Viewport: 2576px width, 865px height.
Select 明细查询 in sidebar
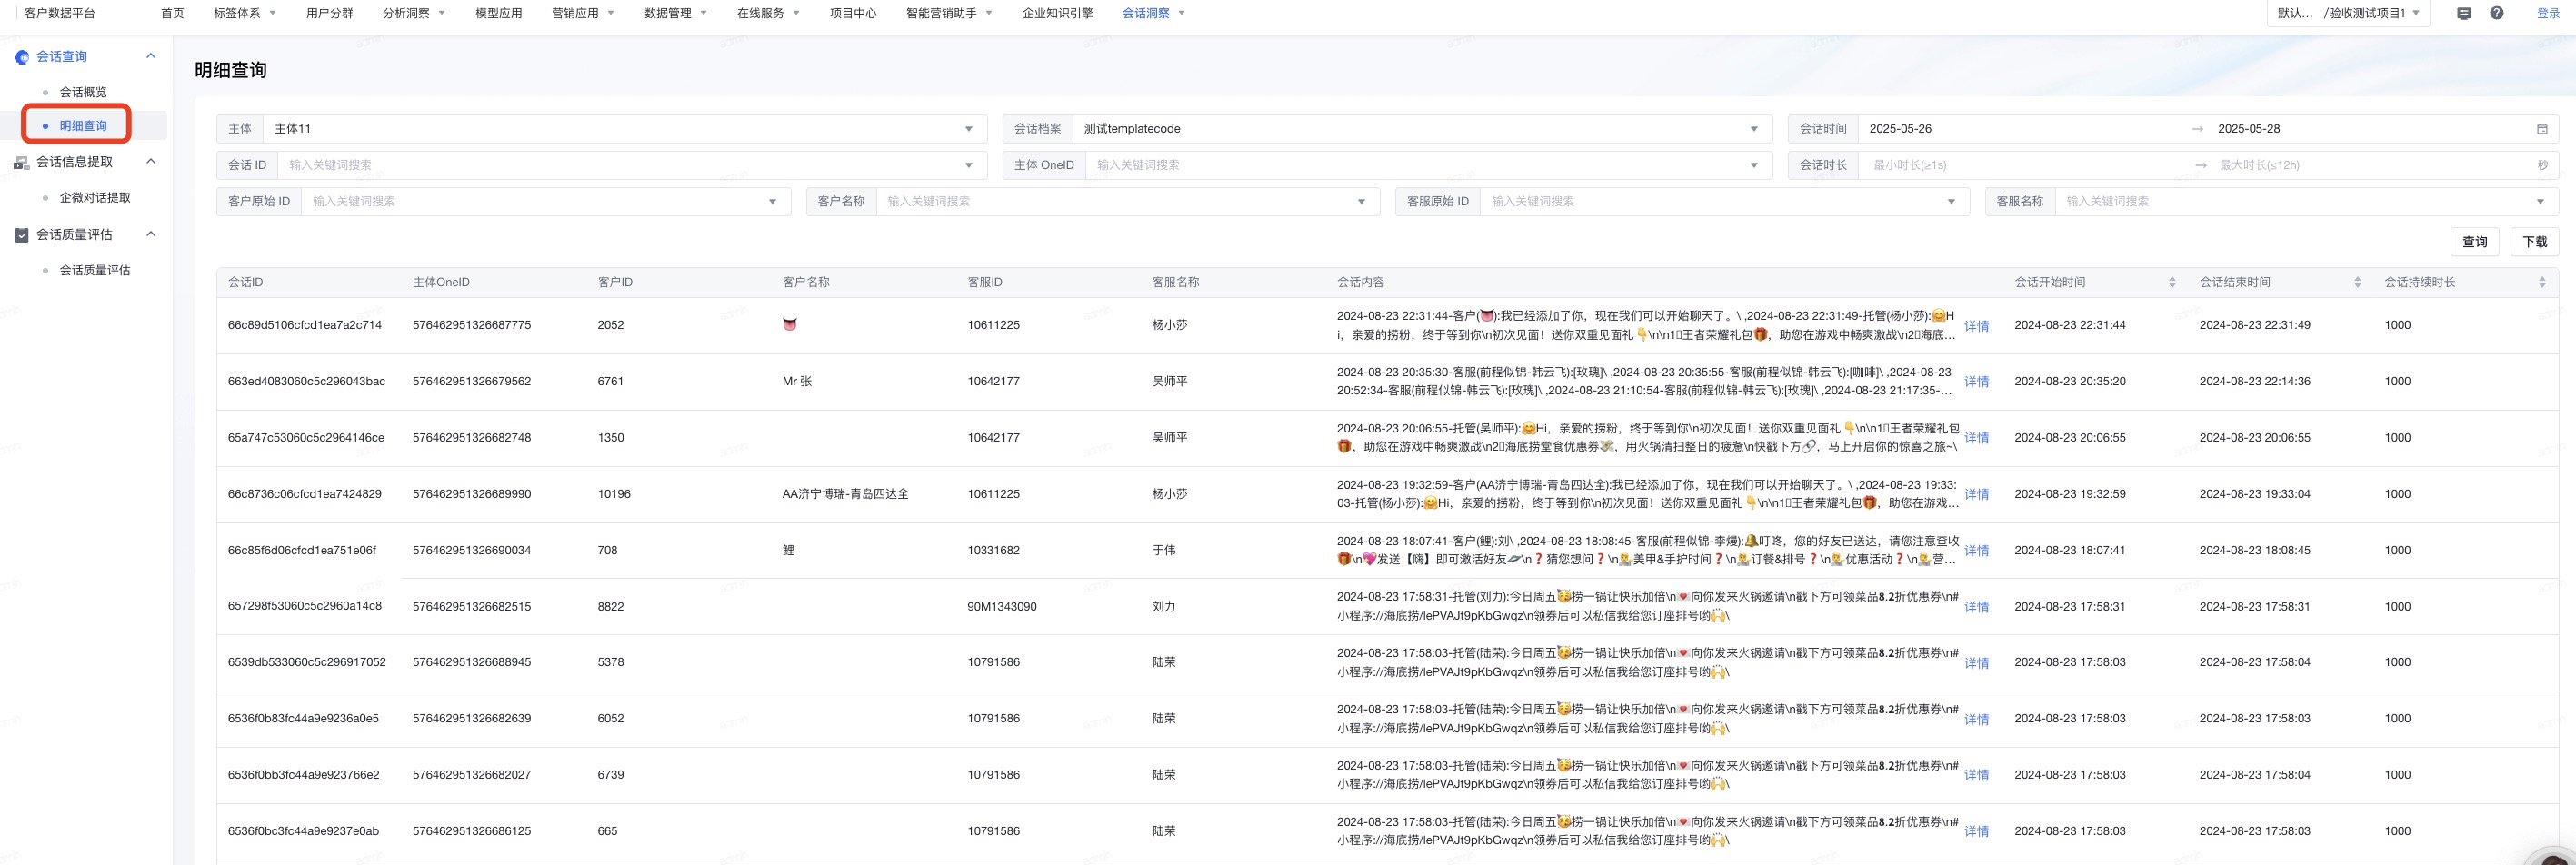(83, 126)
